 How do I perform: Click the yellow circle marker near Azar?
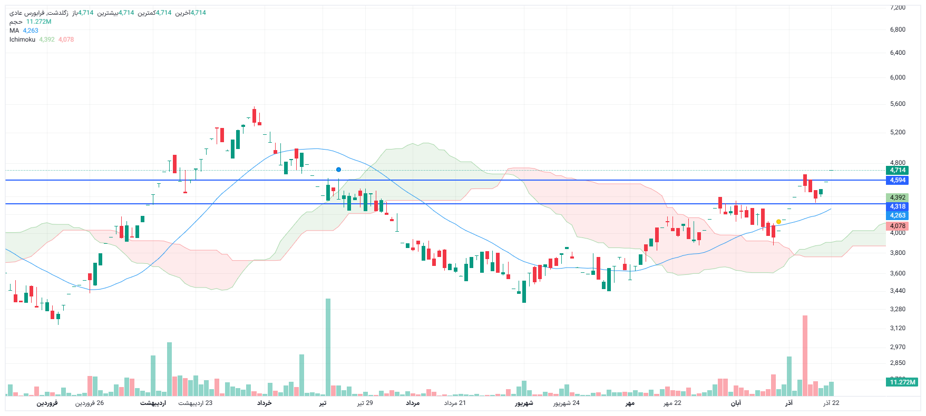coord(778,222)
